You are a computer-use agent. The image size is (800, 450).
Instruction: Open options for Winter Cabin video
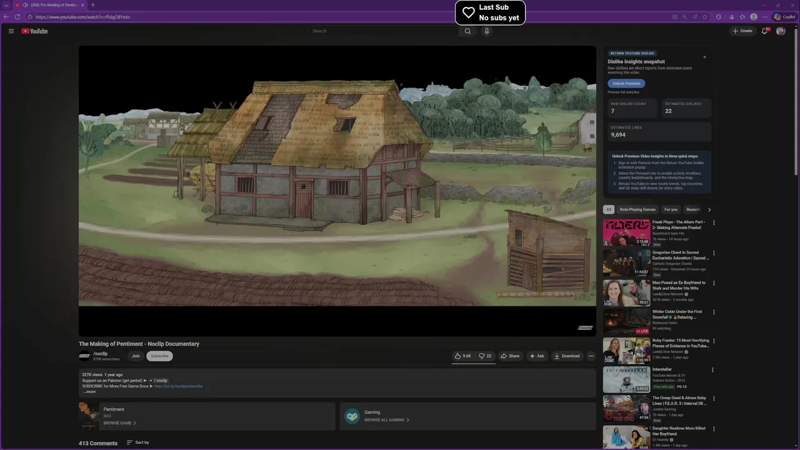714,312
